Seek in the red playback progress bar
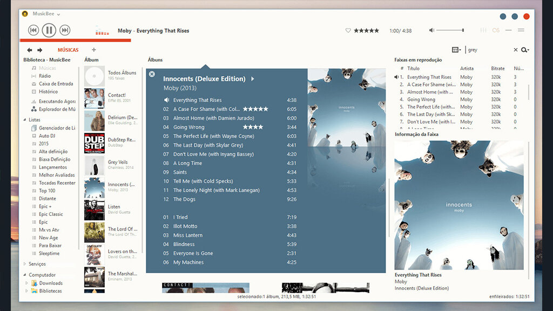The height and width of the screenshot is (311, 553). tap(76, 40)
